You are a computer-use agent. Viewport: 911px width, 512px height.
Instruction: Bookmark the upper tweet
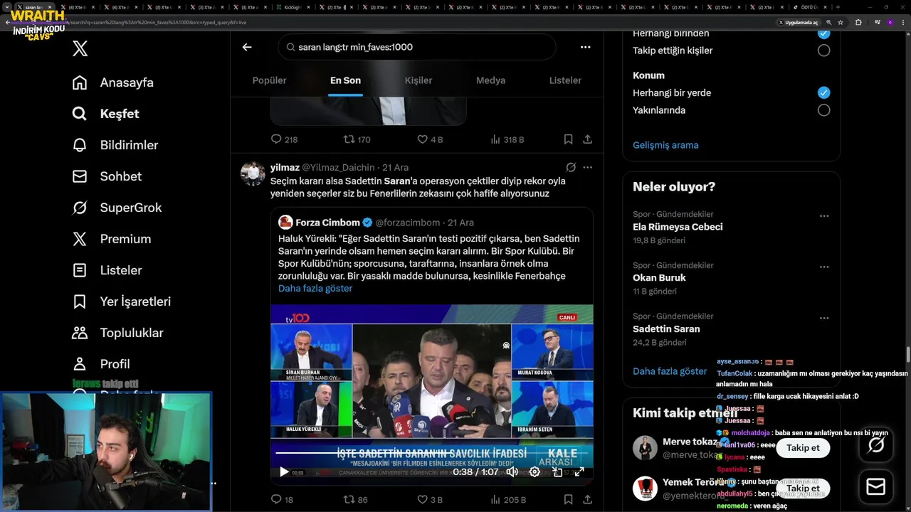(568, 139)
